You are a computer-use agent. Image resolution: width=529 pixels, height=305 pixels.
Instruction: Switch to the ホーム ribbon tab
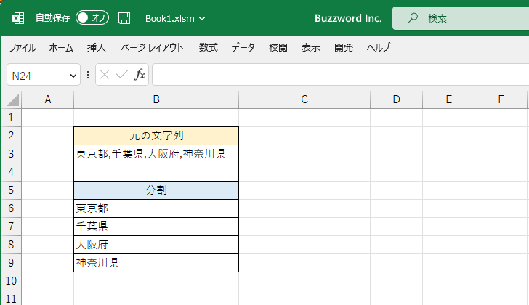coord(61,47)
